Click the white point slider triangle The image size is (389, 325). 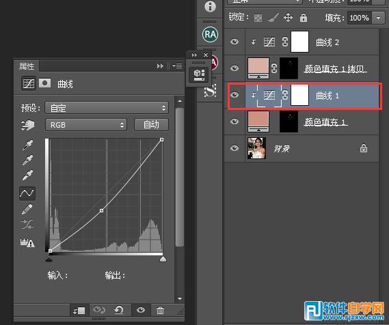tap(163, 259)
